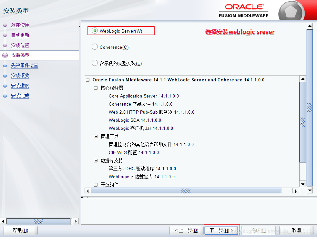Collapse the 开源组件 tree node
Screen dimensions: 317x237
[x=96, y=185]
